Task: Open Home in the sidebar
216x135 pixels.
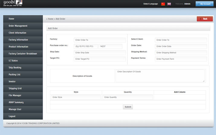Action: (23, 19)
